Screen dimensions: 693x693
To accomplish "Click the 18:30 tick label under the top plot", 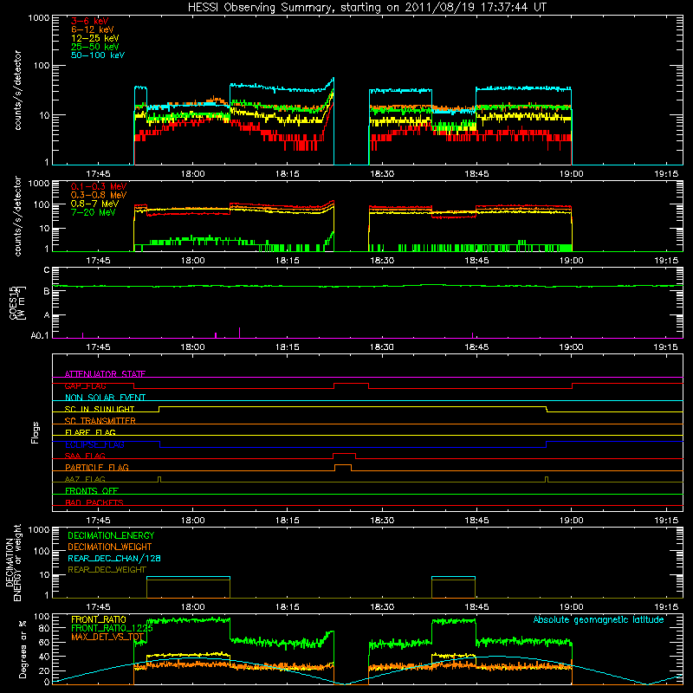I will pyautogui.click(x=382, y=174).
